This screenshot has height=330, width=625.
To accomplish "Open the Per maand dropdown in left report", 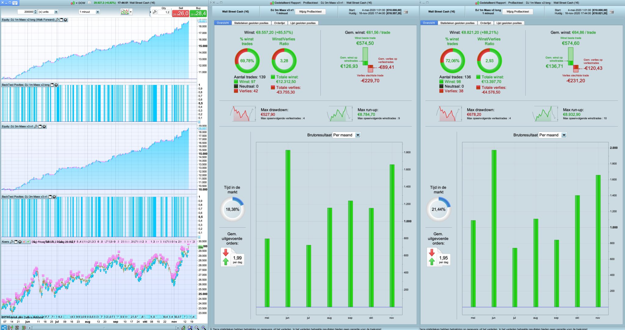I will [358, 135].
